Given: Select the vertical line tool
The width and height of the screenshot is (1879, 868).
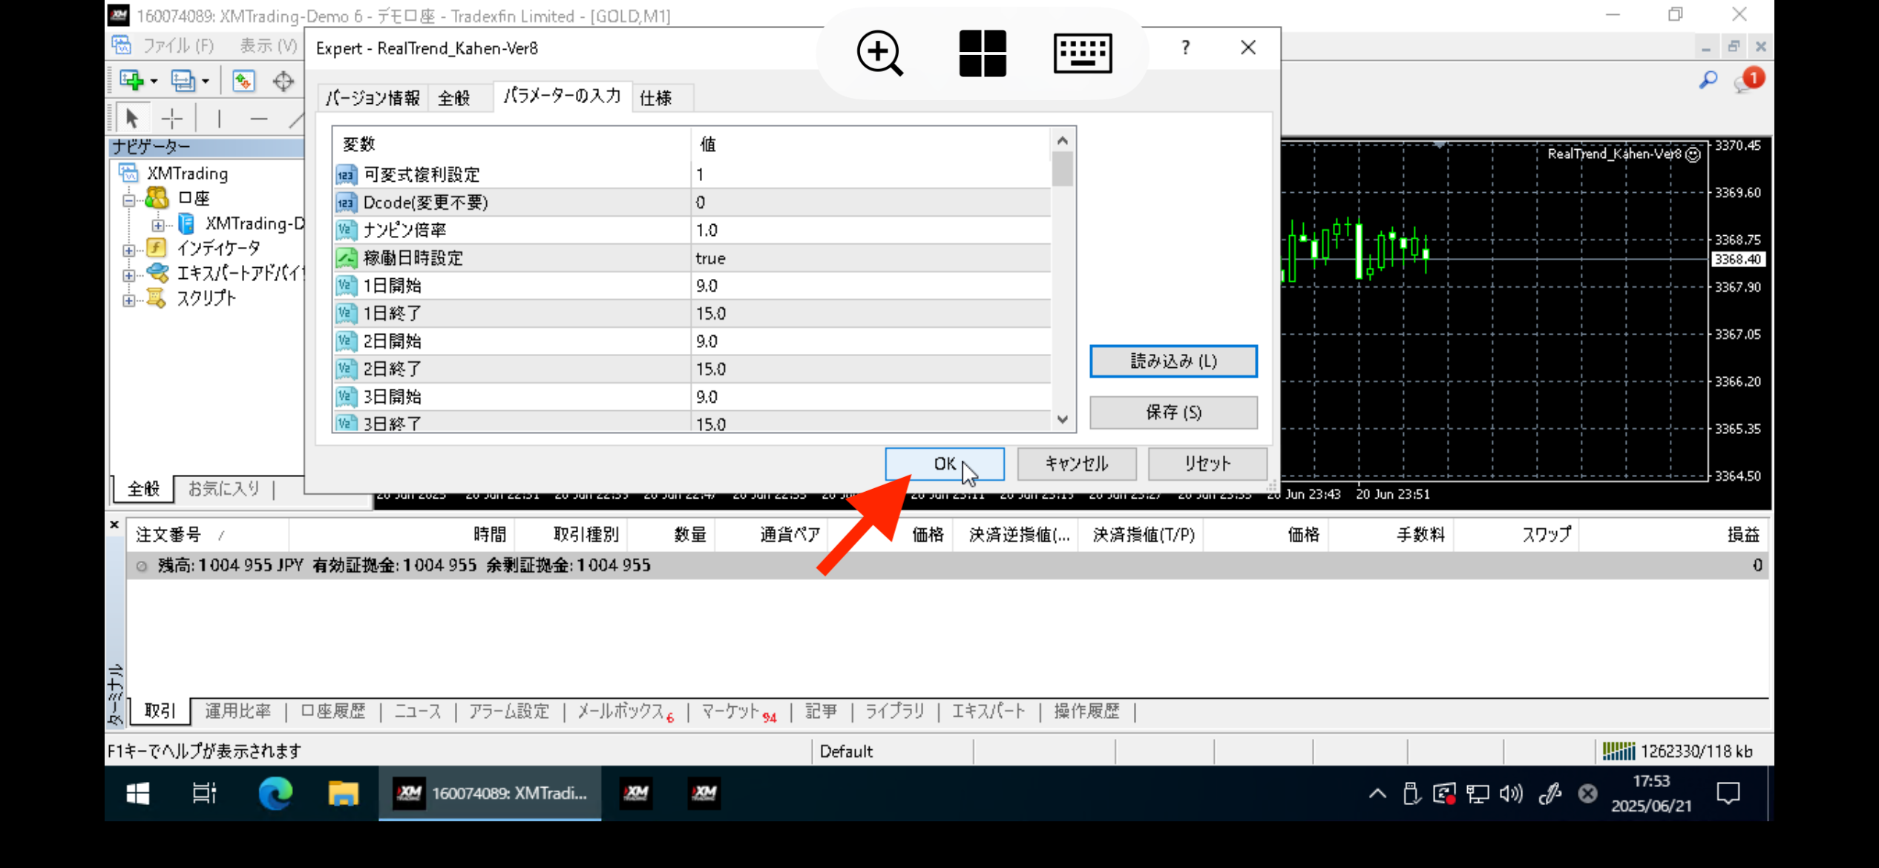Looking at the screenshot, I should point(219,118).
